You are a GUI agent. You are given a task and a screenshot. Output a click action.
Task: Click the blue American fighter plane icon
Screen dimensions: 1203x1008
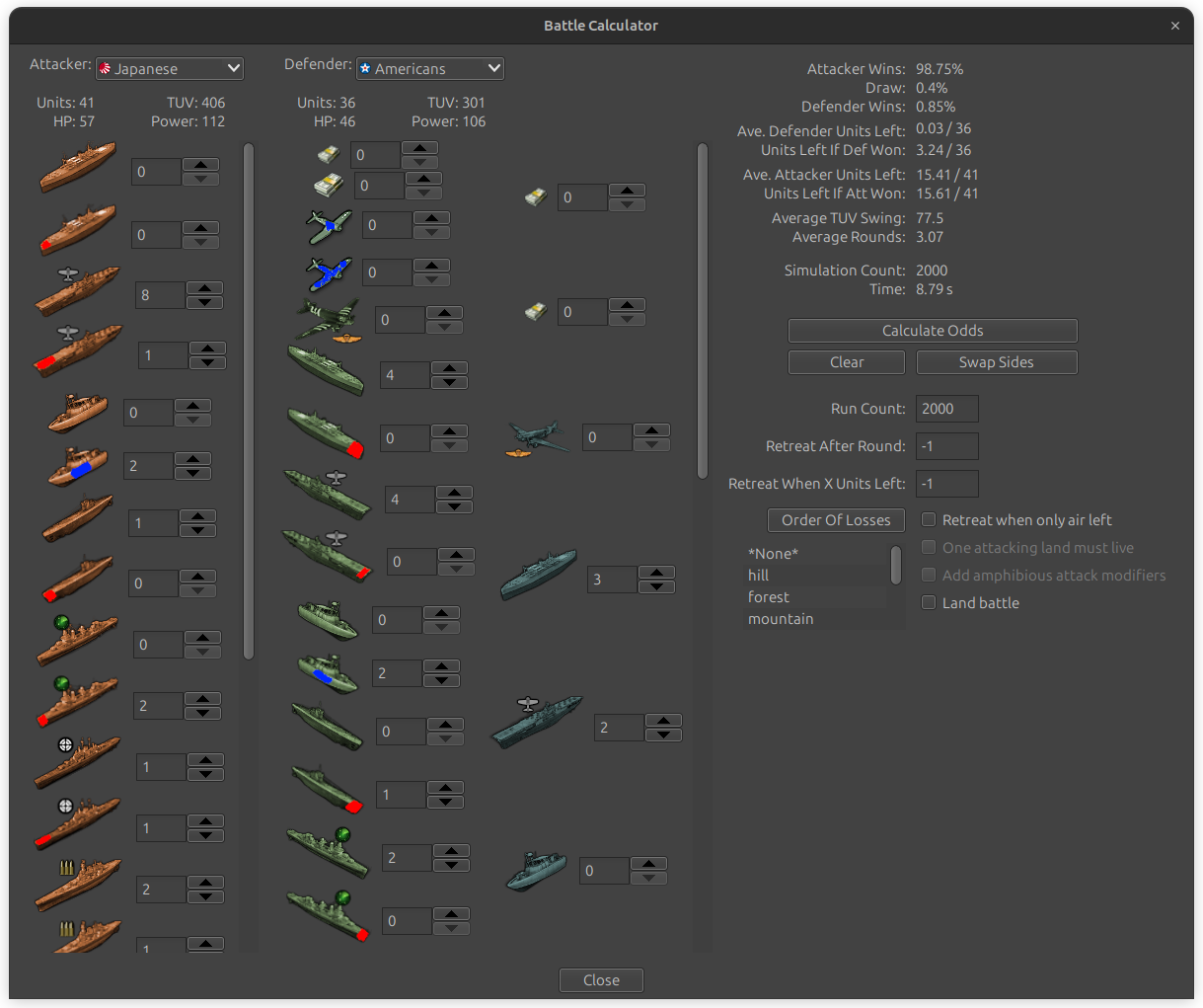328,272
